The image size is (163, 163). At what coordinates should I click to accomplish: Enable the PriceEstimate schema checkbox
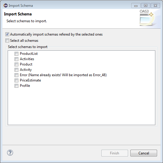pos(16,80)
